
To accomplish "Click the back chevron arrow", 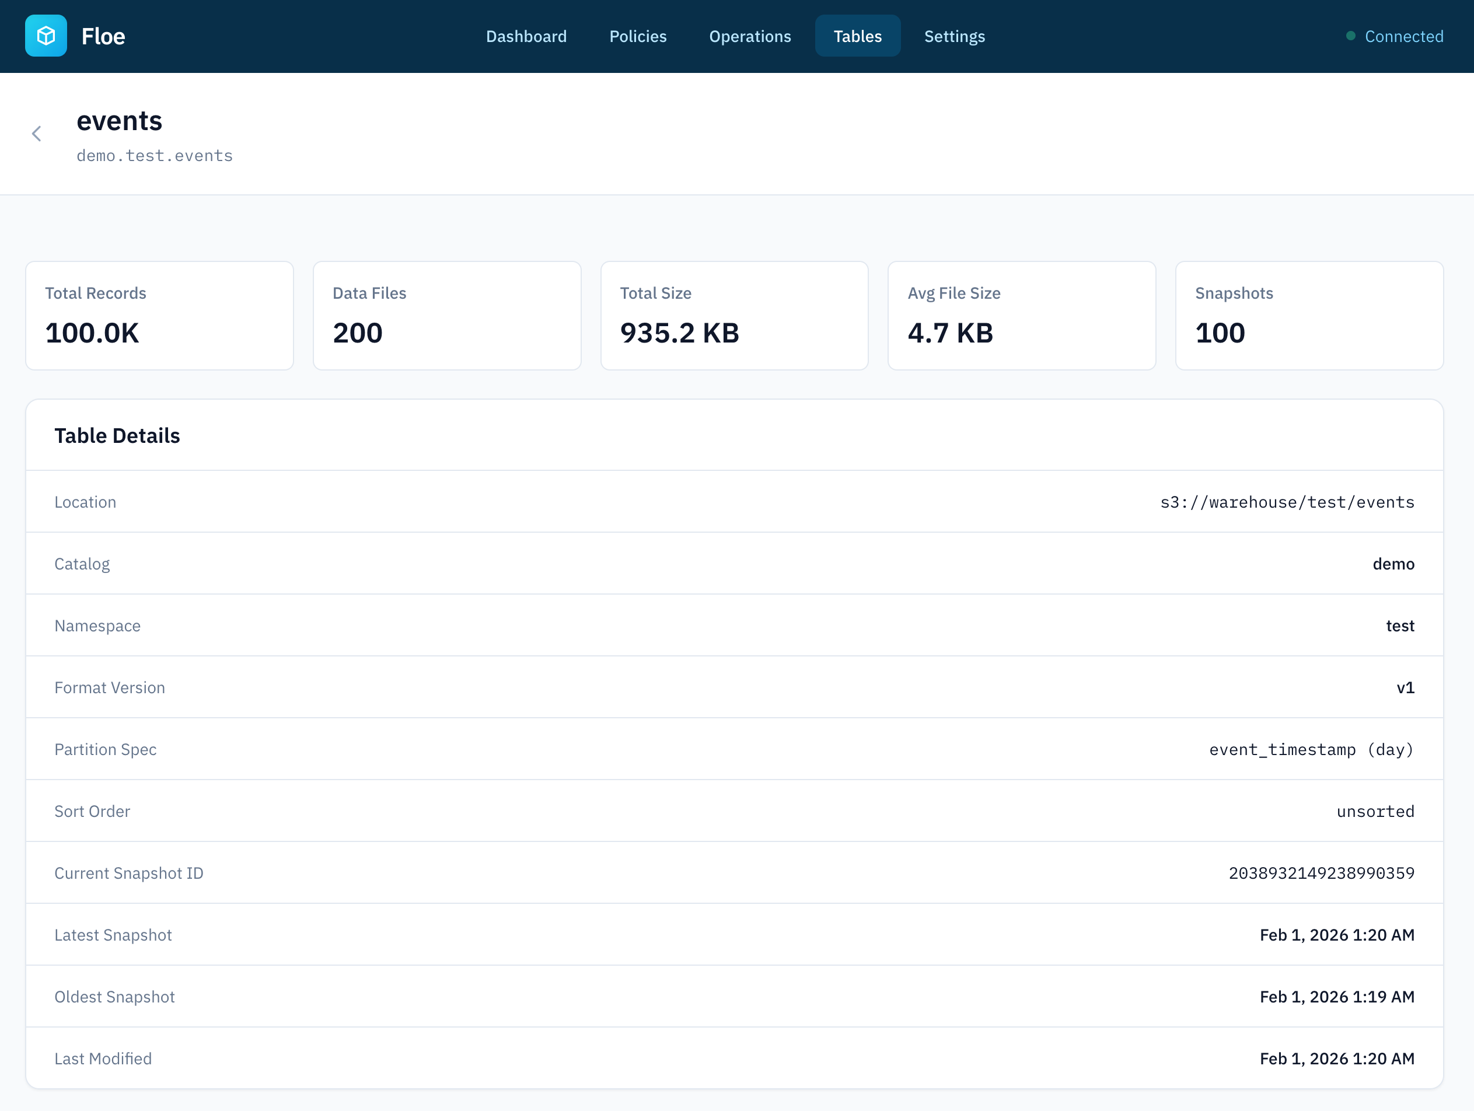I will (37, 134).
